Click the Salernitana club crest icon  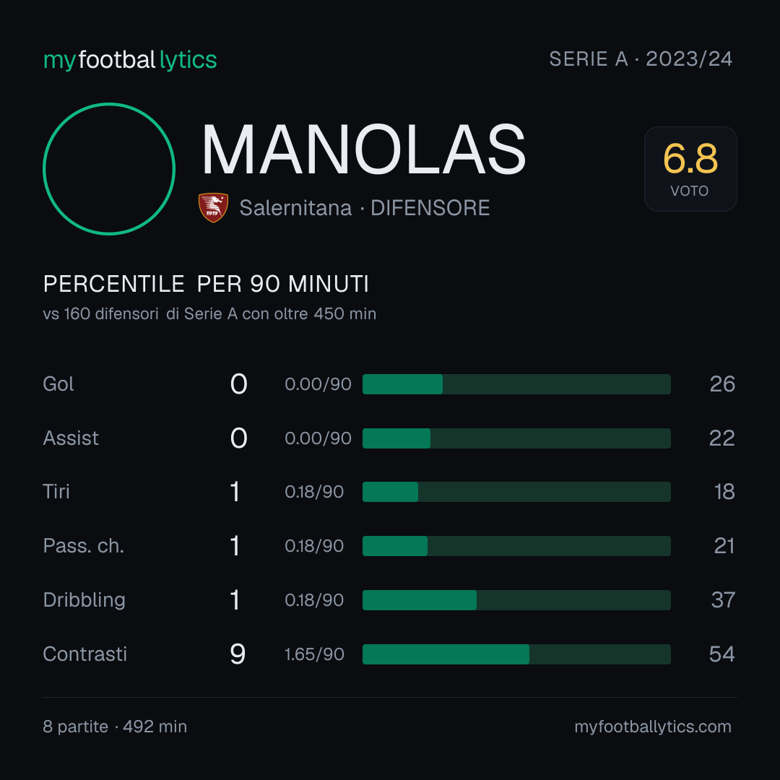[213, 207]
